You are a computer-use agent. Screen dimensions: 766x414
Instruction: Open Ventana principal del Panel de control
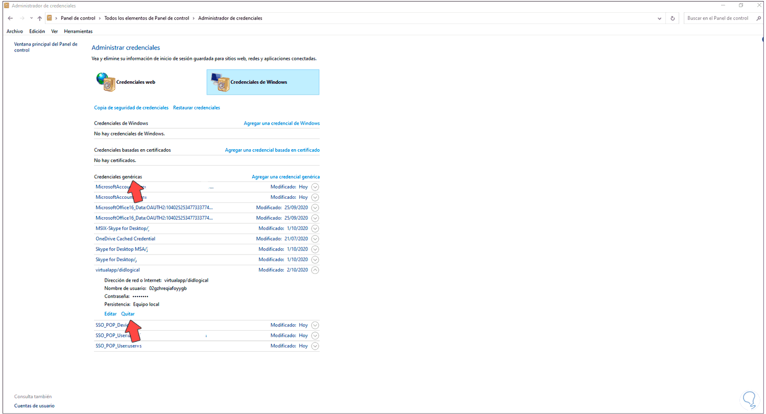tap(46, 47)
